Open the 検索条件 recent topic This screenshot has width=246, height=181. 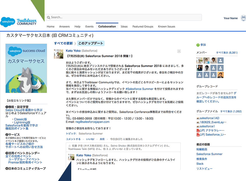(202, 159)
